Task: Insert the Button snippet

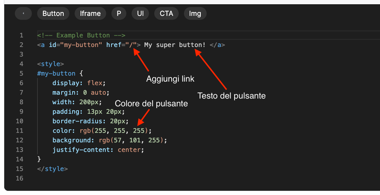Action: (53, 13)
